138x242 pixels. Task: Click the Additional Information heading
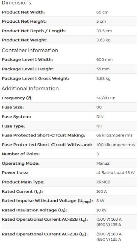30,88
